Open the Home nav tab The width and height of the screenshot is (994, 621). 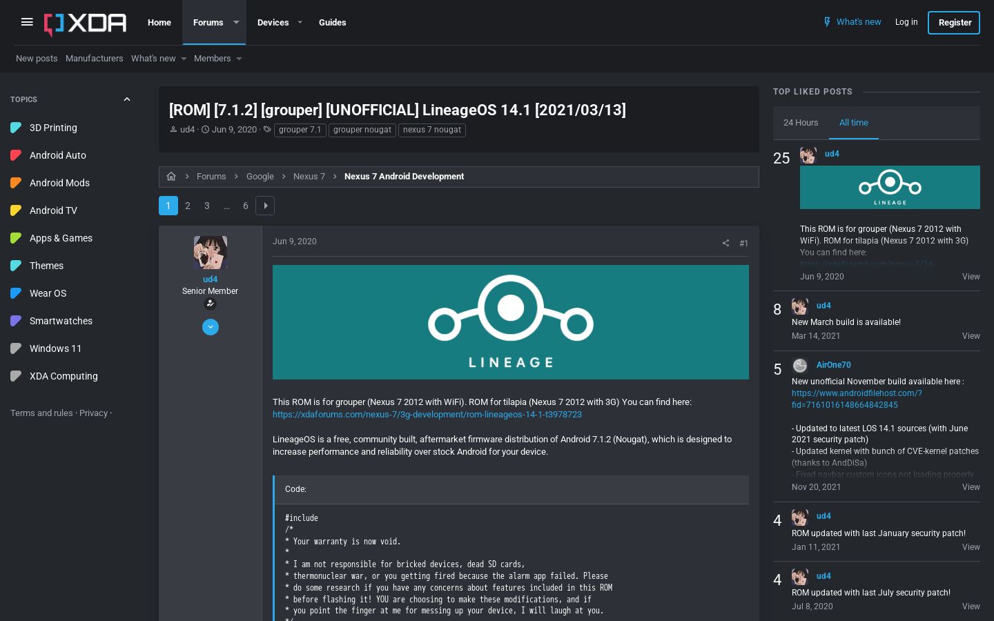click(159, 22)
